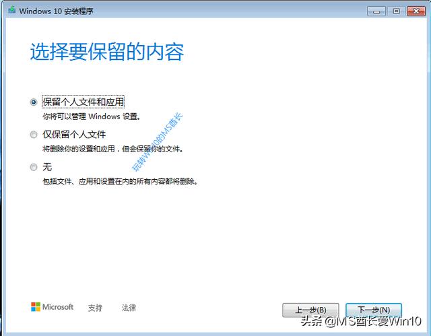This screenshot has width=431, height=336.
Task: Minimize the Windows 10 安装程序 window
Action: [376, 11]
